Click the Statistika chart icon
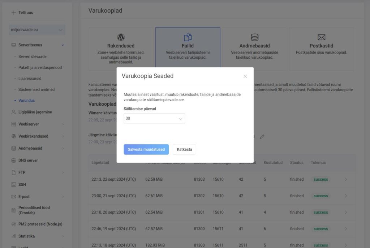Image resolution: width=370 pixels, height=248 pixels. pyautogui.click(x=14, y=236)
